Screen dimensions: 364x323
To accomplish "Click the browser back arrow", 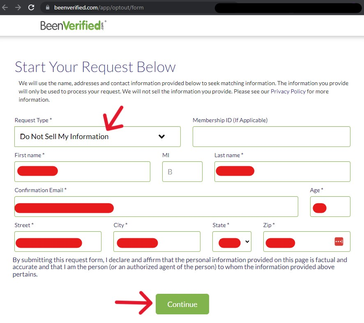I will (x=5, y=8).
